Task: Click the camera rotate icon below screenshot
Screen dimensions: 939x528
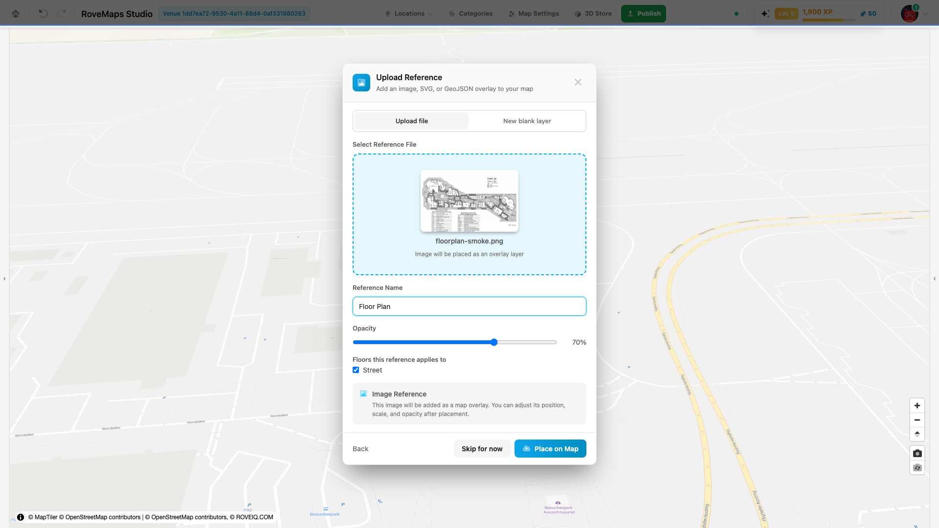Action: pos(917,468)
